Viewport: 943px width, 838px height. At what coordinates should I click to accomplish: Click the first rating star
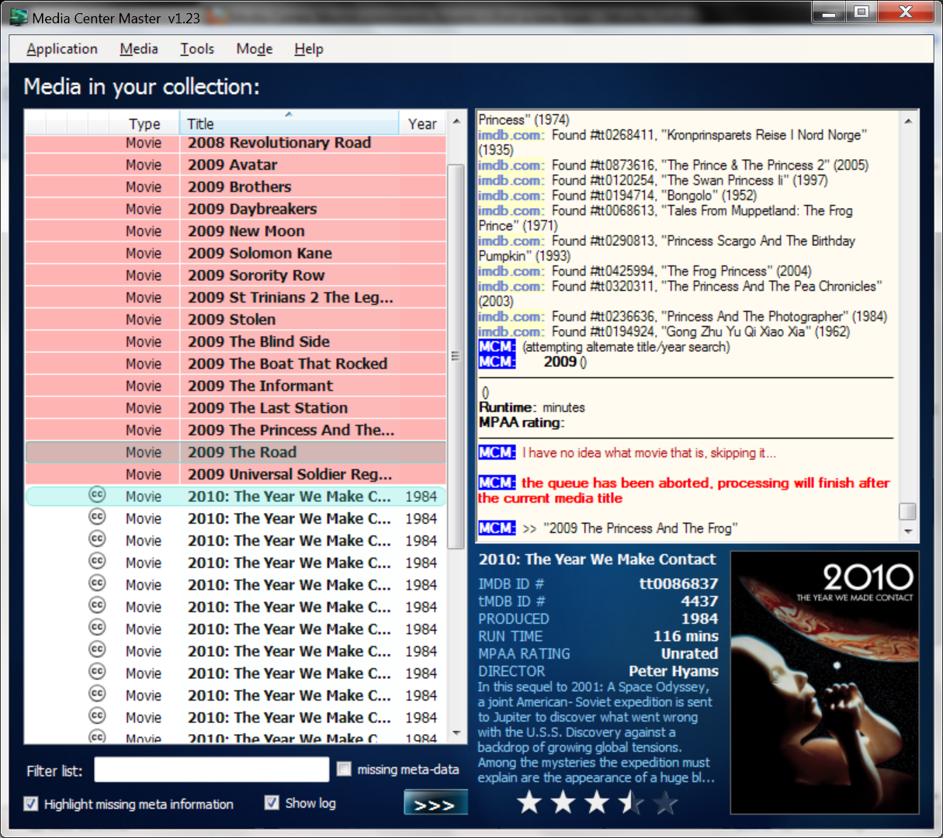[529, 802]
